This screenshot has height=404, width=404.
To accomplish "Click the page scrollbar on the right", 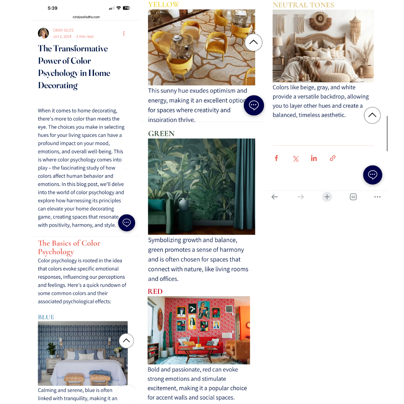I will pos(387,134).
